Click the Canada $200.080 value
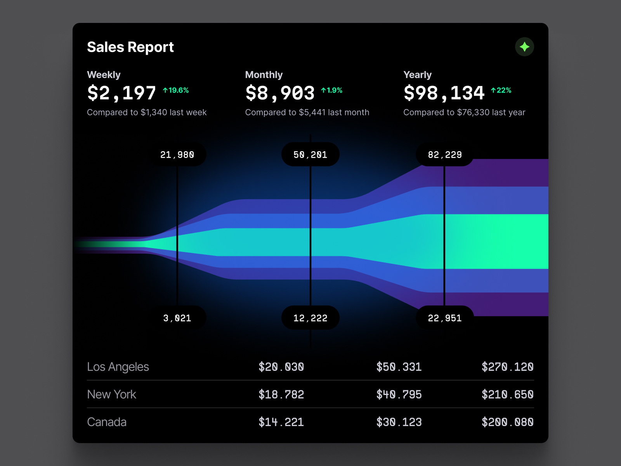Image resolution: width=621 pixels, height=466 pixels. point(508,422)
